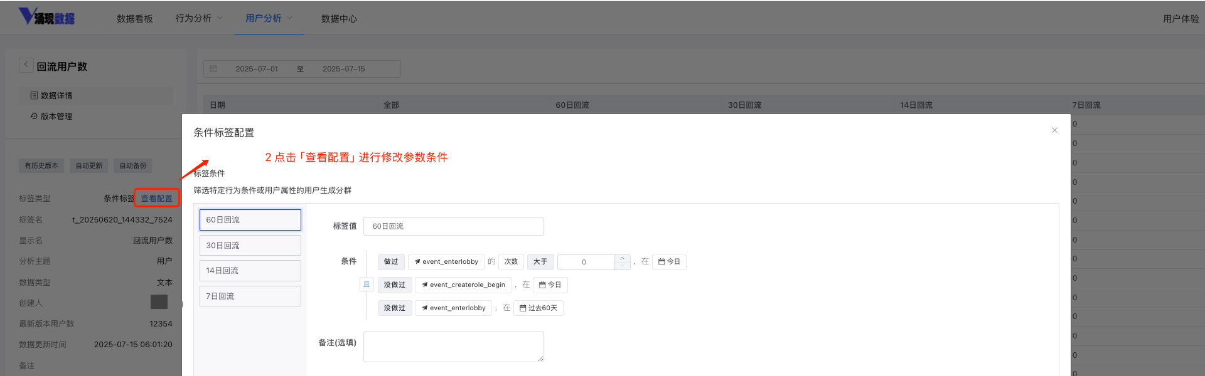Open 今日 date picker in event_createrole_begin row
1205x376 pixels.
[x=550, y=285]
